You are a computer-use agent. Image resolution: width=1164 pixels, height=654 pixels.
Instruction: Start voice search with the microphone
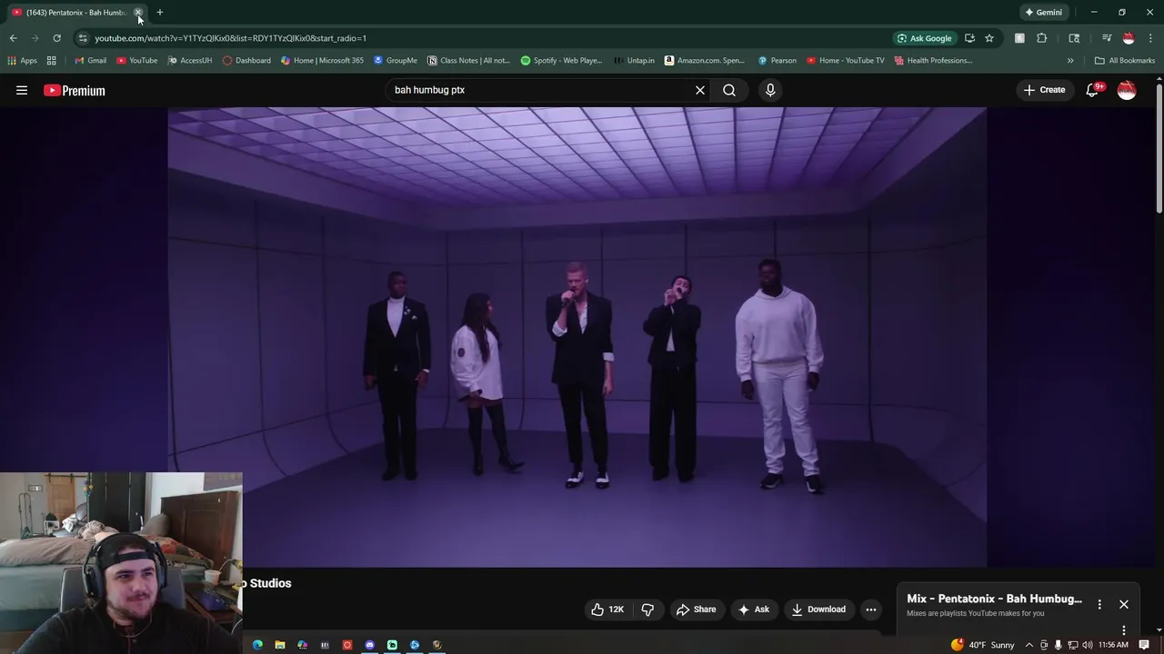(x=770, y=90)
